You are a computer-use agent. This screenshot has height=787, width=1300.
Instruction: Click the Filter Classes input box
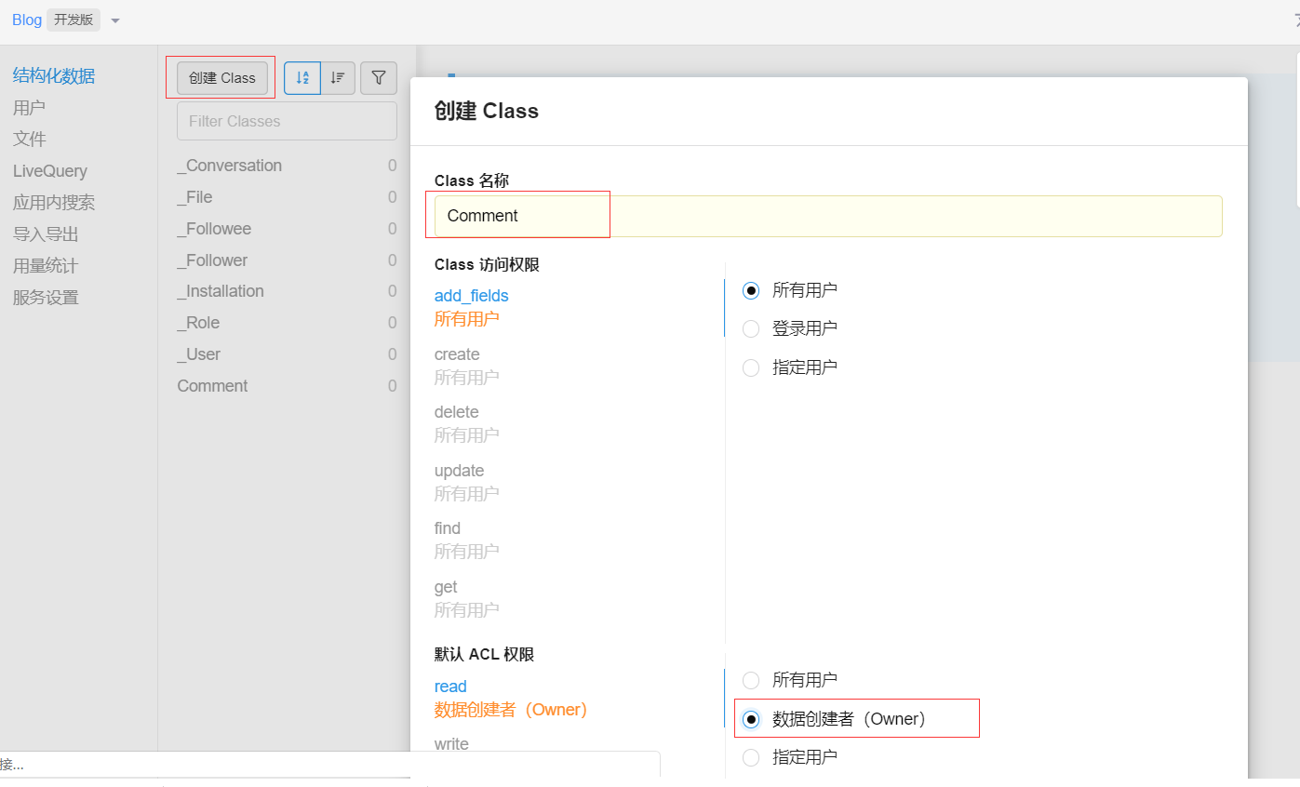pos(286,121)
